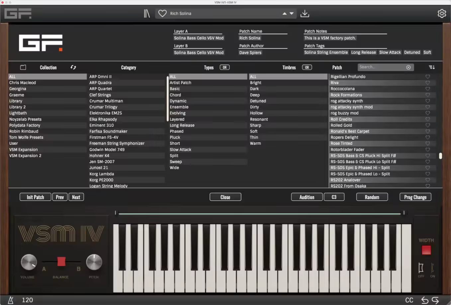Favorite the Rolled Gold patch
This screenshot has width=451, height=305.
coord(427,125)
